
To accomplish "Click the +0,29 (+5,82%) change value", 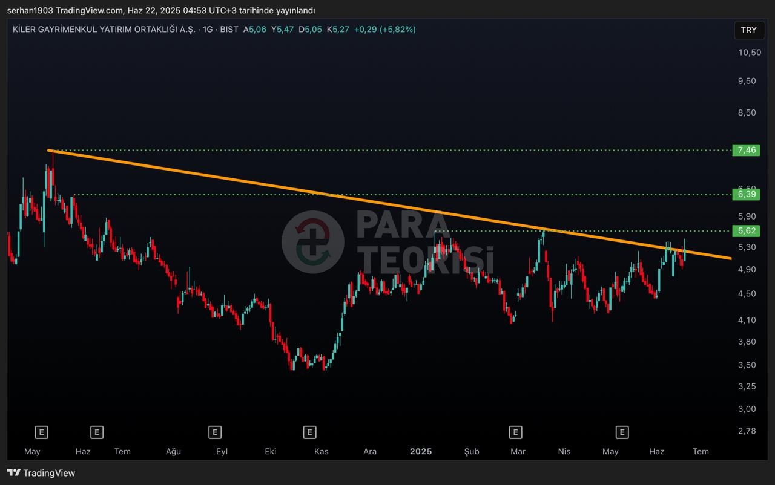I will coord(385,29).
